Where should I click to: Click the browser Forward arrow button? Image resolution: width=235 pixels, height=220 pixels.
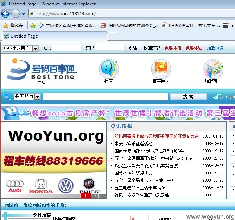tap(16, 14)
